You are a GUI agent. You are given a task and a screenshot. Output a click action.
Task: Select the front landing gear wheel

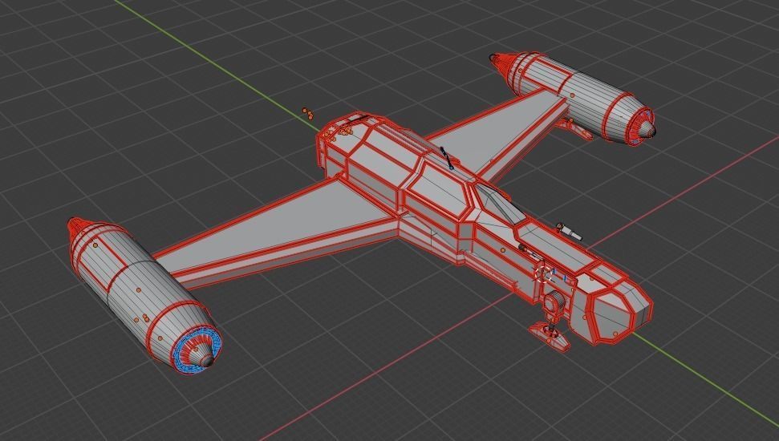(x=554, y=302)
